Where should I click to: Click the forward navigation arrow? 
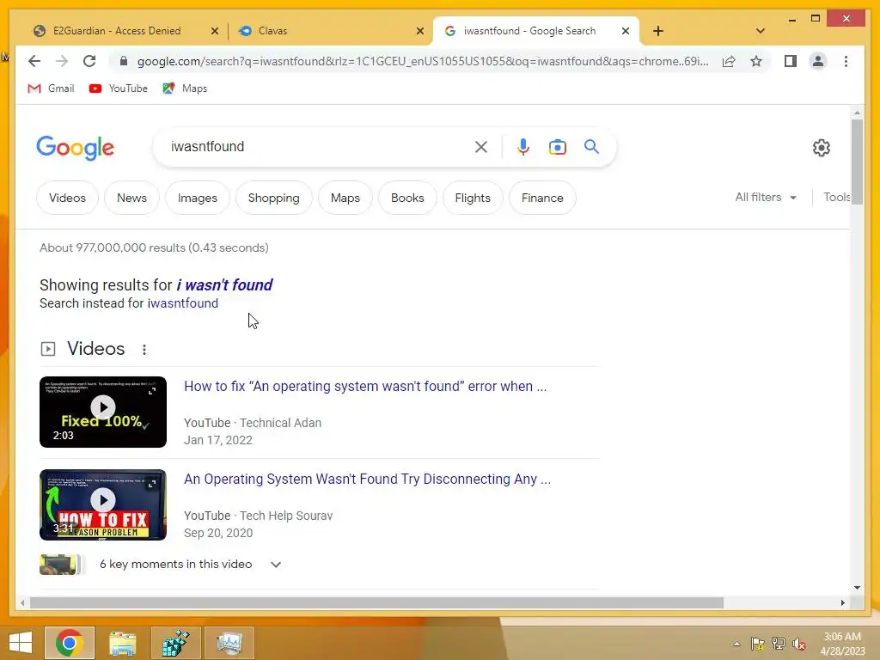(62, 61)
